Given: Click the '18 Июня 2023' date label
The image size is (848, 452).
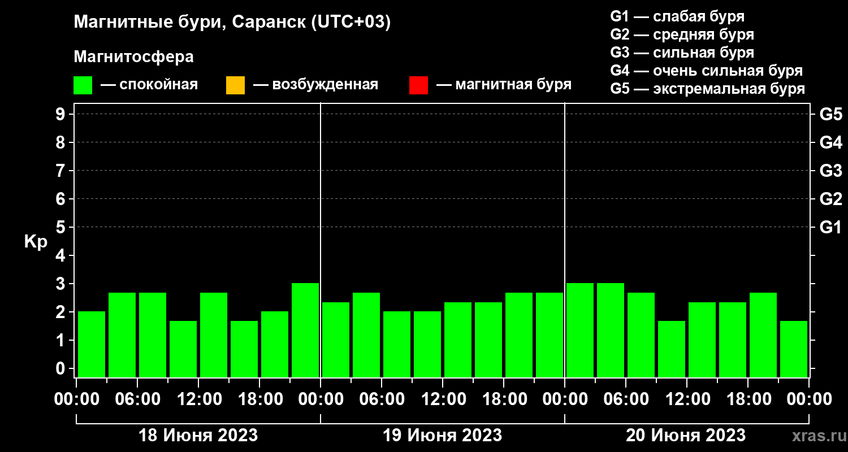Looking at the screenshot, I should point(198,436).
